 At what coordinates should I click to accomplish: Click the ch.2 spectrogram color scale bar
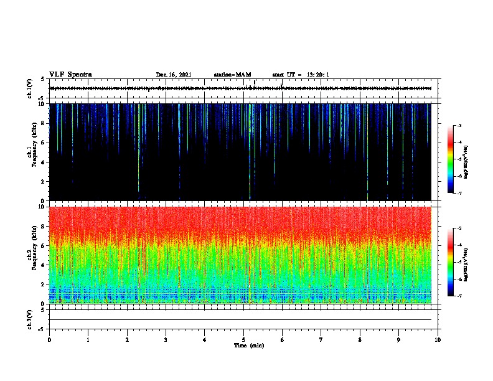451,262
